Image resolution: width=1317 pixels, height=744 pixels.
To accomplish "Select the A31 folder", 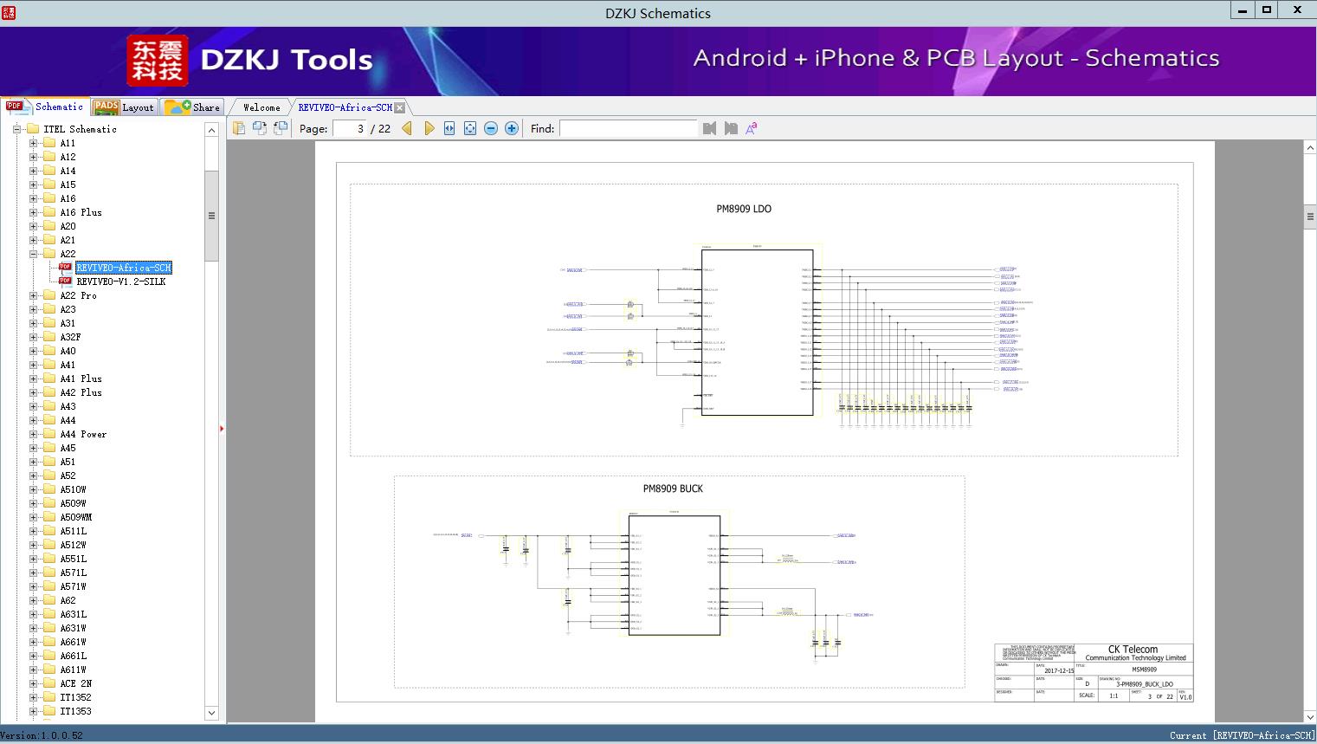I will click(x=68, y=323).
